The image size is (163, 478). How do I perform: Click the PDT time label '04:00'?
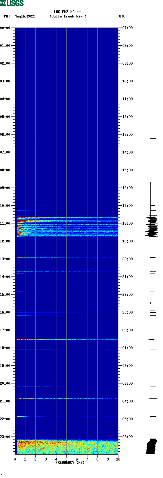coord(5,99)
